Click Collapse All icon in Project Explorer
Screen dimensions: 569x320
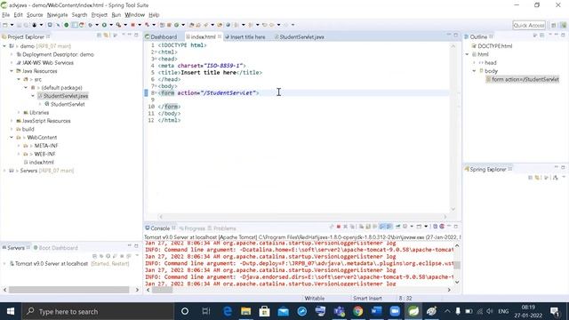(99, 36)
